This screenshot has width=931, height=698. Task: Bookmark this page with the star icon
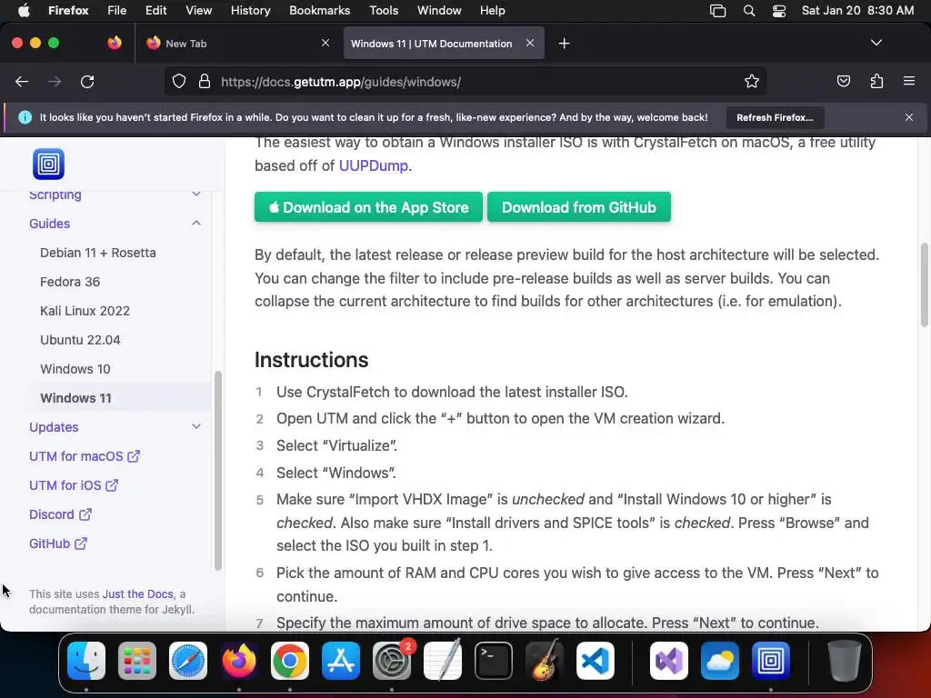pyautogui.click(x=752, y=82)
